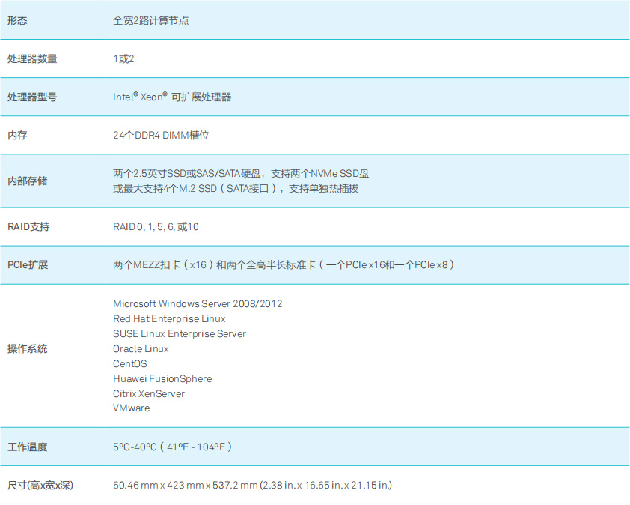Screen dimensions: 630x505
Task: Select the 24个DDR4 DIMM槽位 value
Action: click(161, 136)
